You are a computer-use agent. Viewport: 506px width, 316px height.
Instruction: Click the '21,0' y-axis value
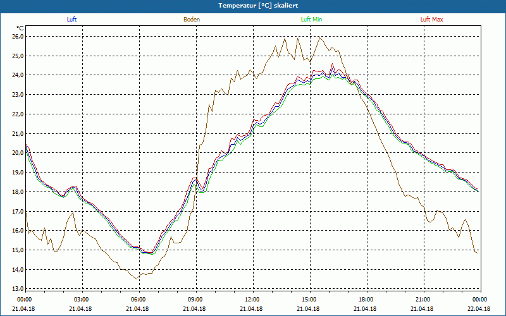(x=18, y=133)
